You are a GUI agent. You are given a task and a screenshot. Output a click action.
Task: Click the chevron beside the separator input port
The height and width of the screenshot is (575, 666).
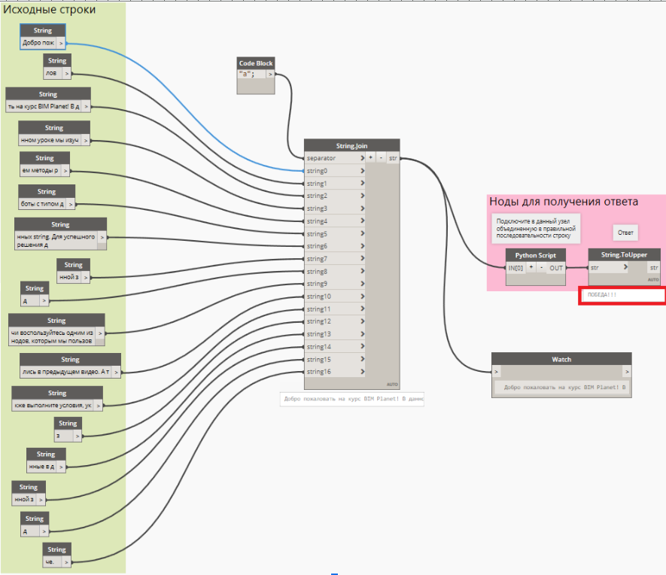pos(363,158)
